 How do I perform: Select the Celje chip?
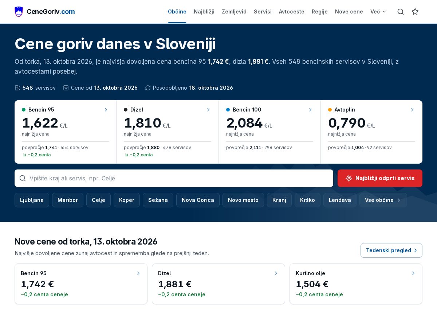pos(98,200)
